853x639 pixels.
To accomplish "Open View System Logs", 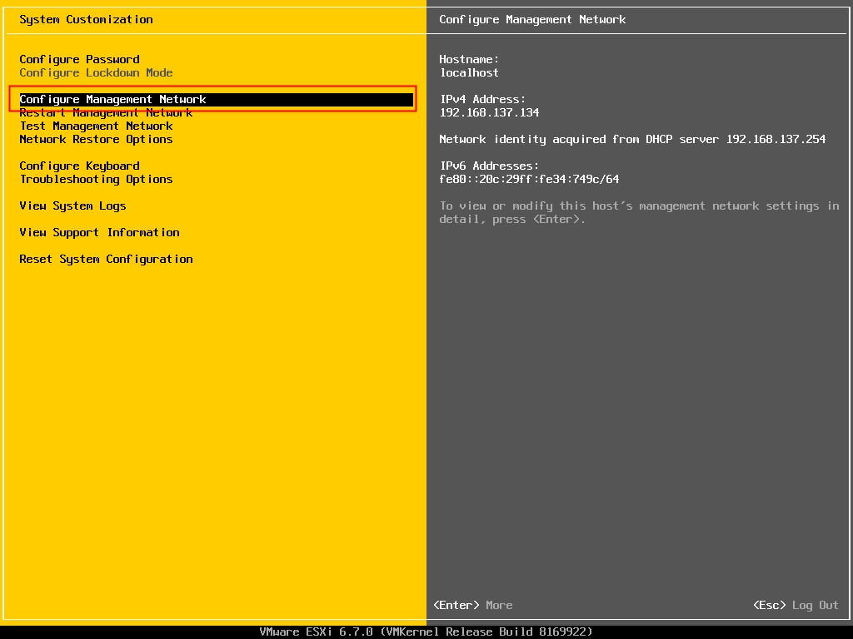I will [x=73, y=206].
